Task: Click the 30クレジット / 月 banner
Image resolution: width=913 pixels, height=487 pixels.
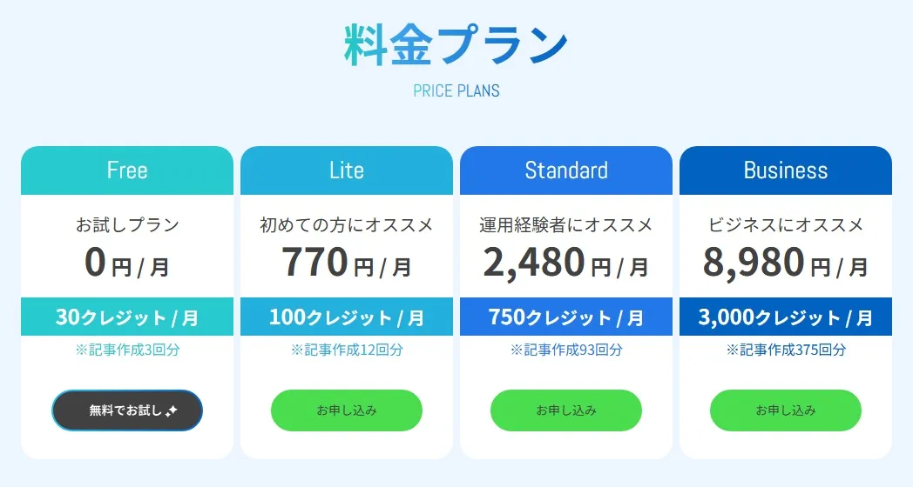Action: [x=127, y=317]
